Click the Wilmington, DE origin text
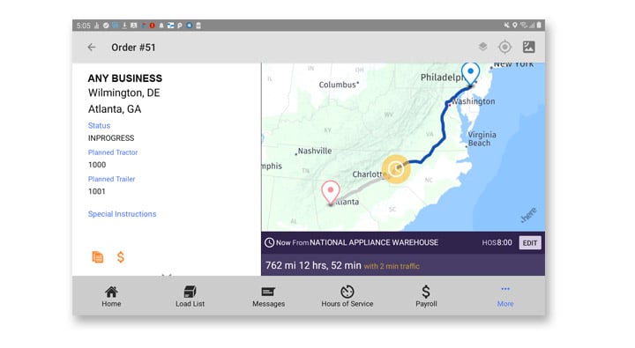The image size is (635, 348). (x=124, y=93)
